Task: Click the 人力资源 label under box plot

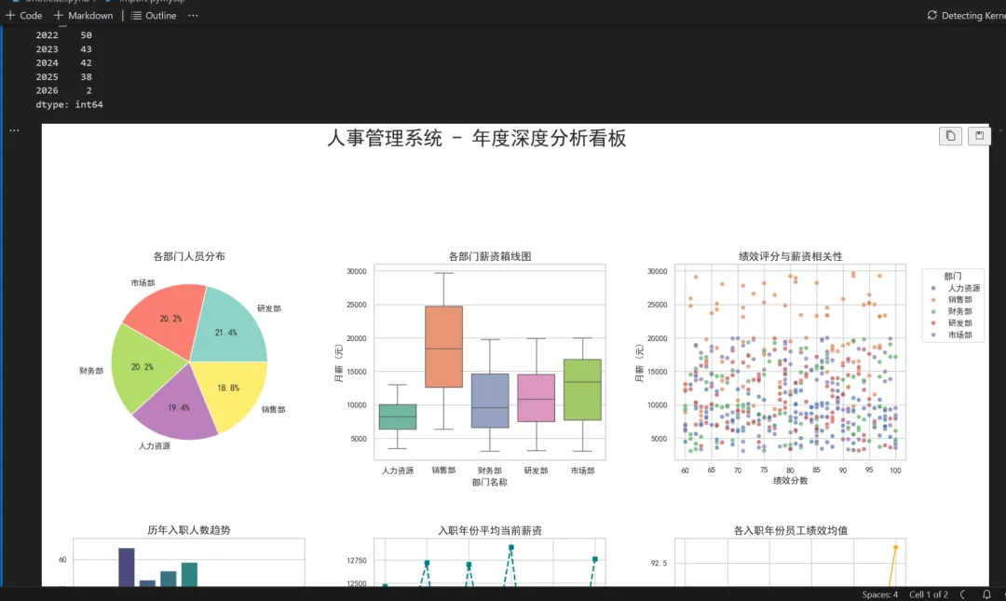Action: [x=398, y=471]
